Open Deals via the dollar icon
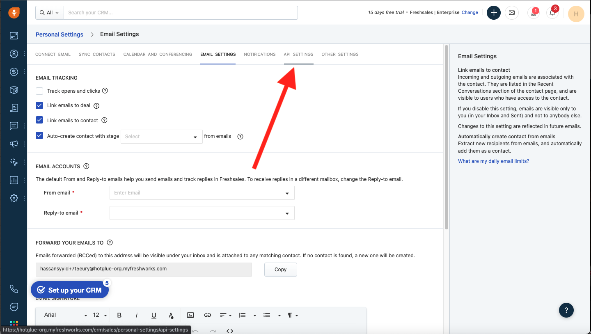Viewport: 591px width, 334px height. click(x=14, y=72)
